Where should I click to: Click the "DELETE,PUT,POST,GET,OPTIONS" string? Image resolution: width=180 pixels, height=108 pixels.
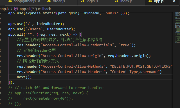(141, 66)
